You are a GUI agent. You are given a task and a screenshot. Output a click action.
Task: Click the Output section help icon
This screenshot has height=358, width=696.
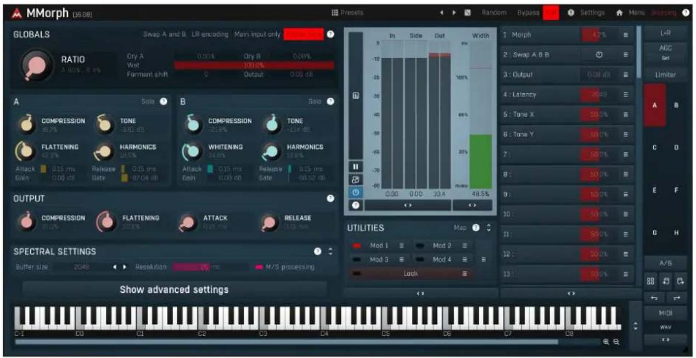pyautogui.click(x=330, y=198)
